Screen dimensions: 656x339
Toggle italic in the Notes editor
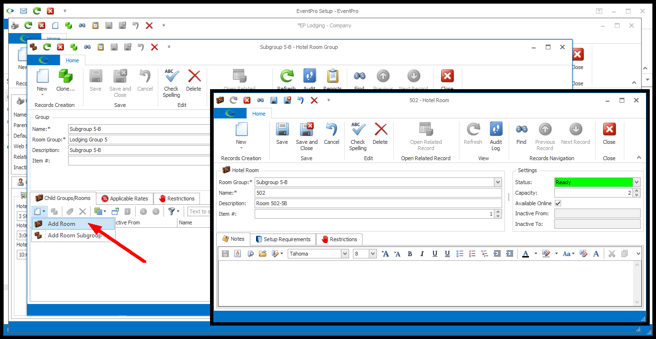pos(422,254)
